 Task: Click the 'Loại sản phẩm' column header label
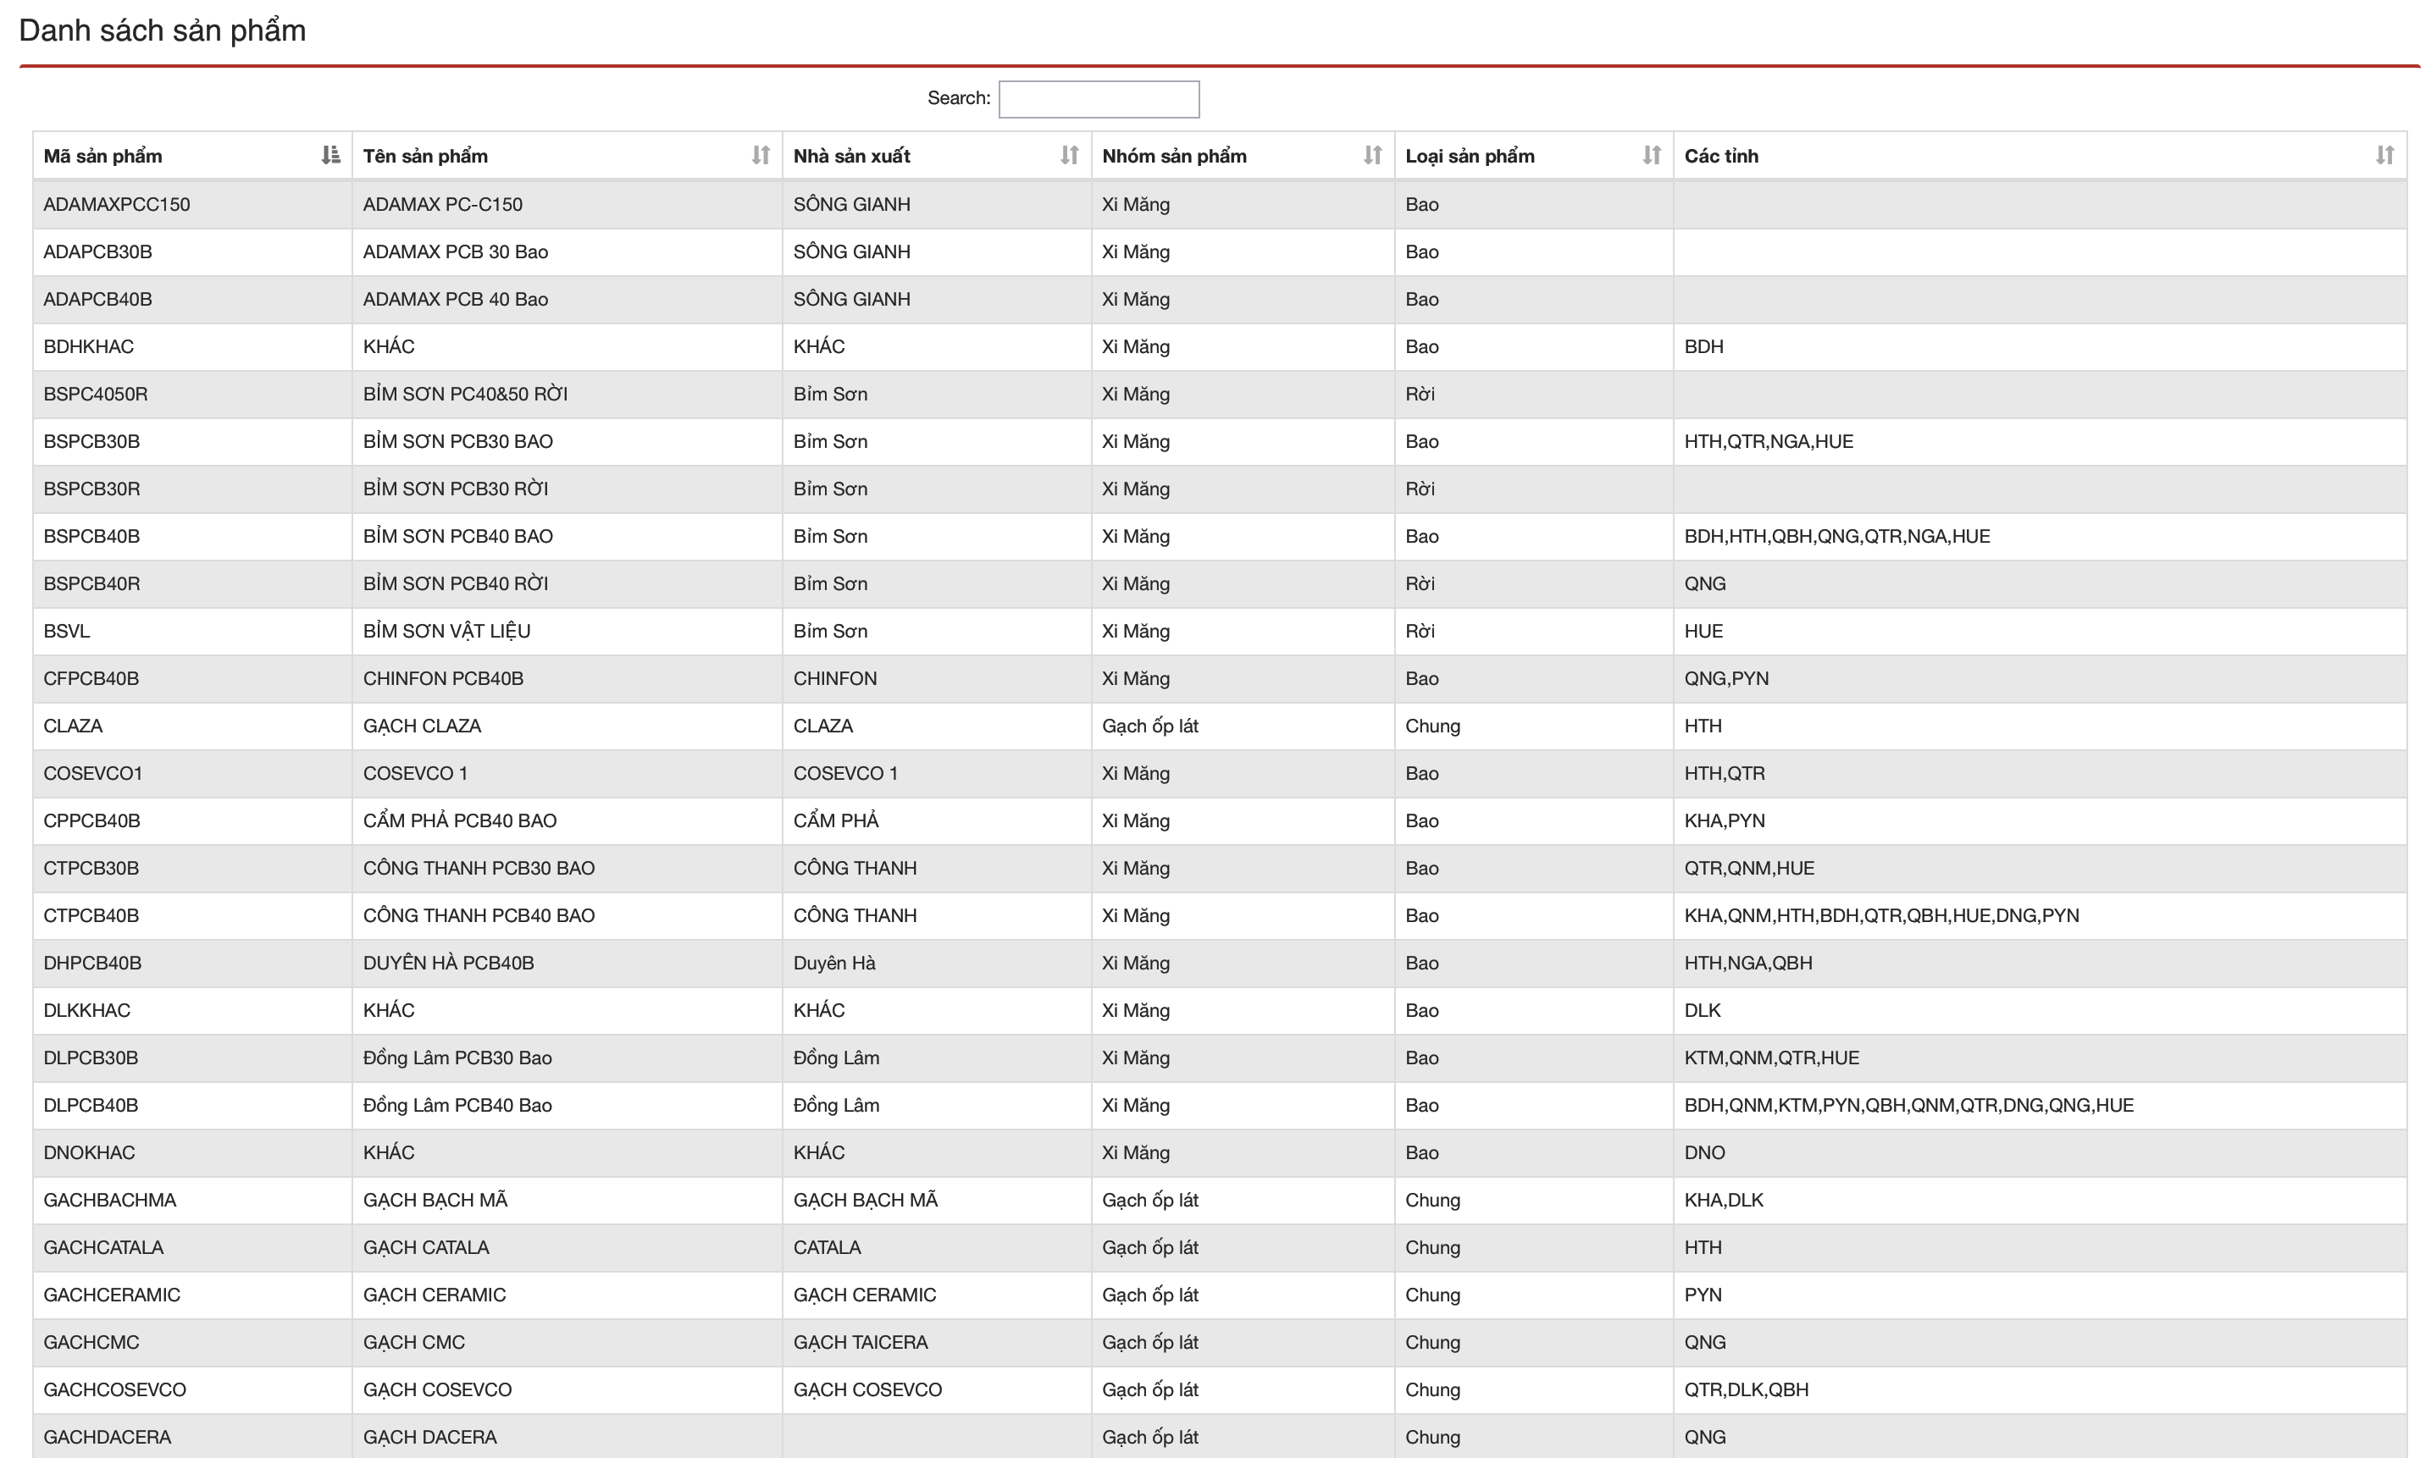point(1470,156)
